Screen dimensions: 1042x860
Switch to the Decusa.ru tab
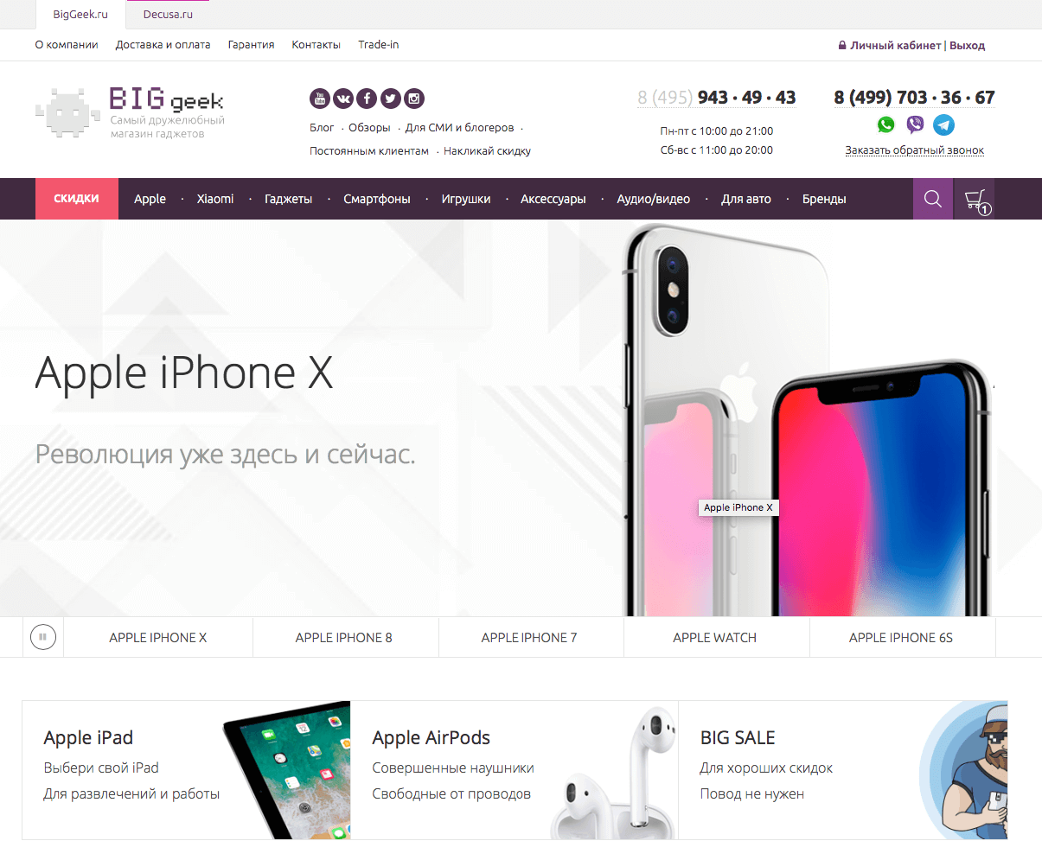pyautogui.click(x=168, y=15)
